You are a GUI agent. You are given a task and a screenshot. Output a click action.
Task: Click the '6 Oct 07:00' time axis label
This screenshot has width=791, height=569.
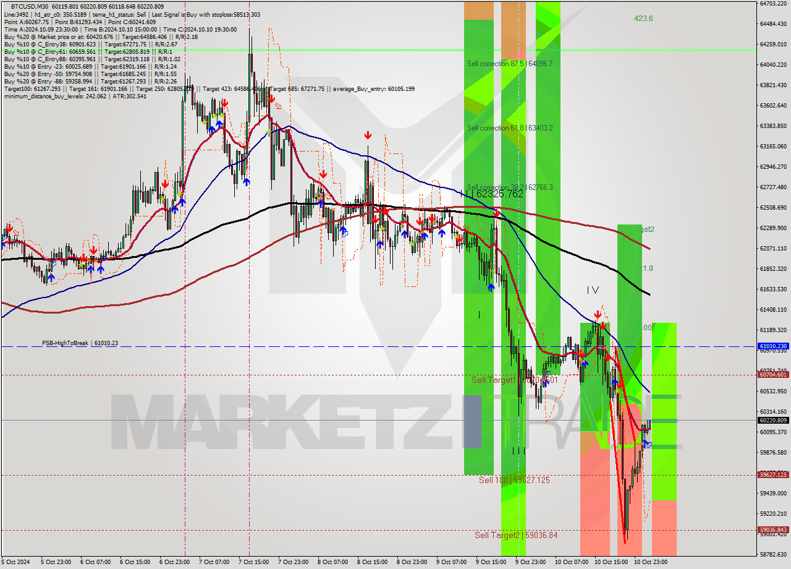click(x=96, y=562)
